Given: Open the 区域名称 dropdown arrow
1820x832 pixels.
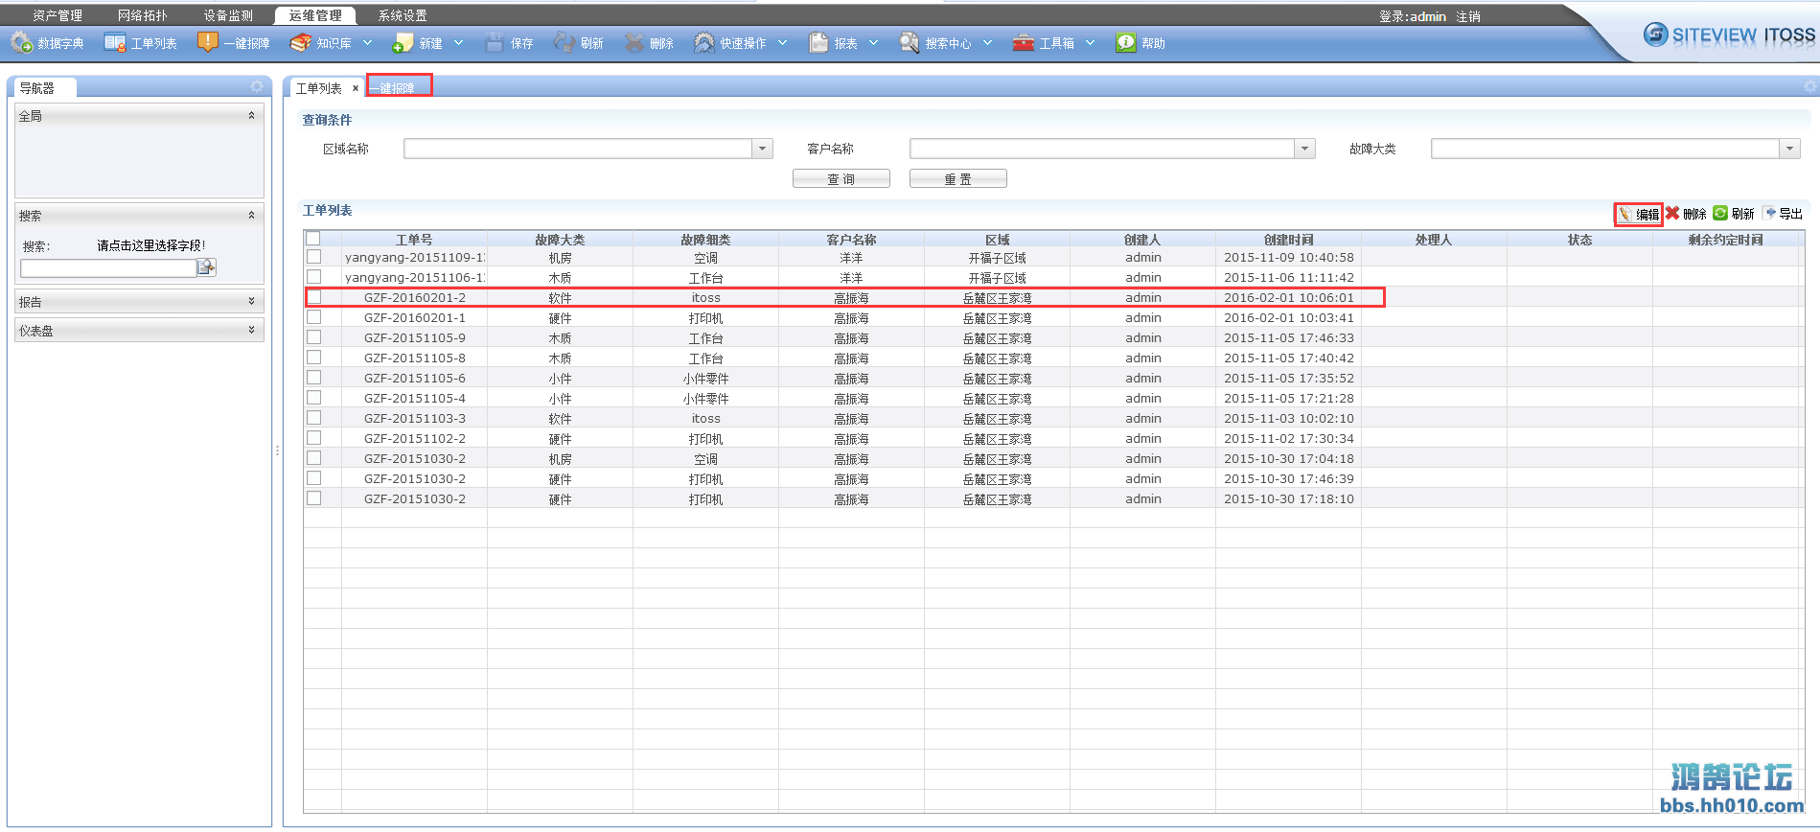Looking at the screenshot, I should point(763,149).
